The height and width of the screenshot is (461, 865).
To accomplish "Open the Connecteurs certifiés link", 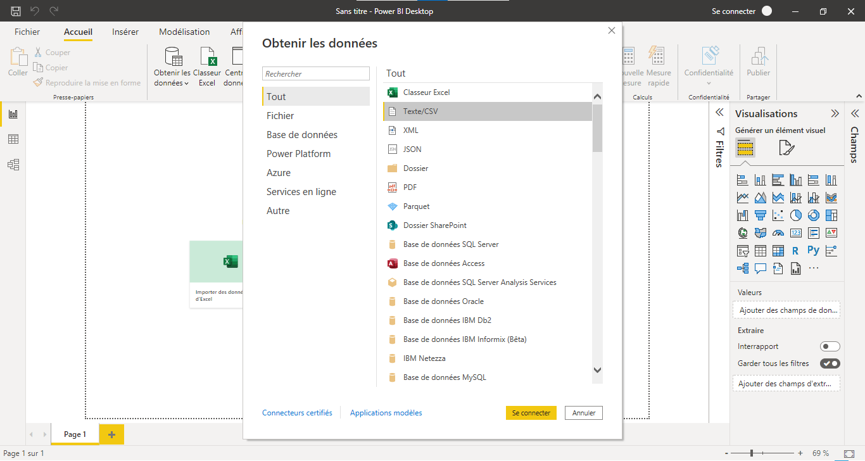I will coord(297,413).
